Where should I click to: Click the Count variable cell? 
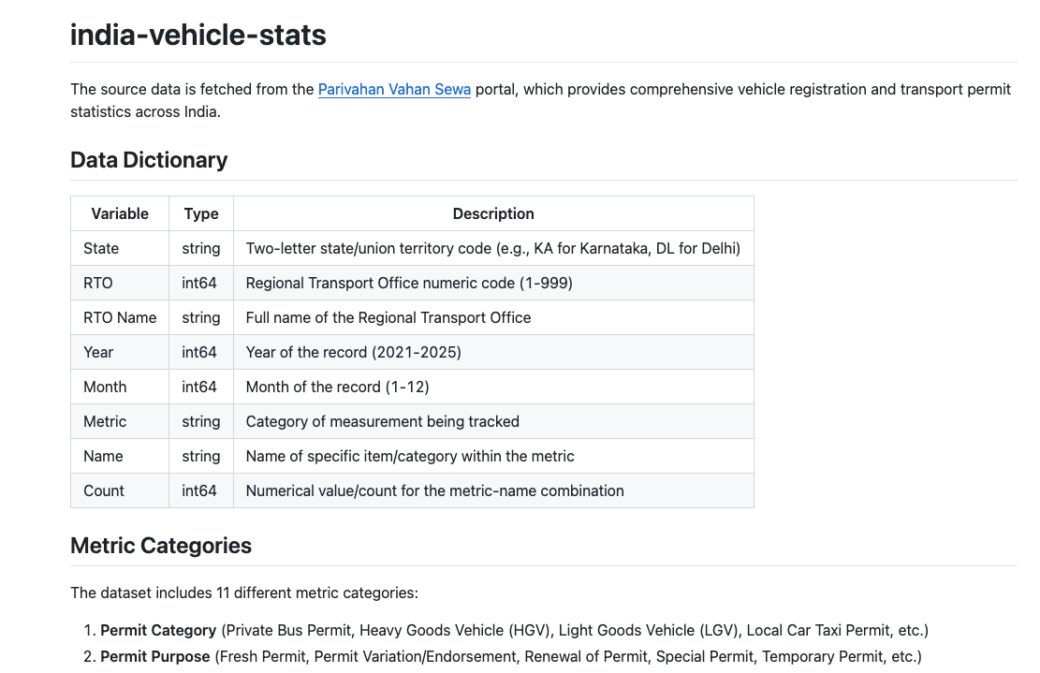(104, 490)
